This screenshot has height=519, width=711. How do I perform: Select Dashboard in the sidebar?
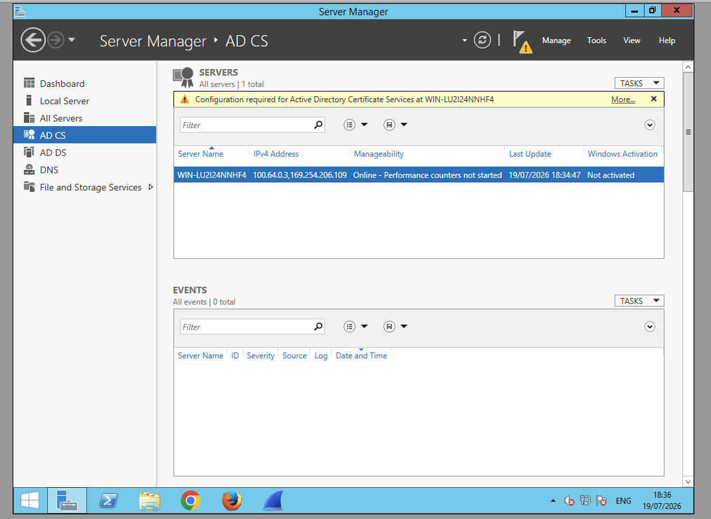click(x=85, y=84)
